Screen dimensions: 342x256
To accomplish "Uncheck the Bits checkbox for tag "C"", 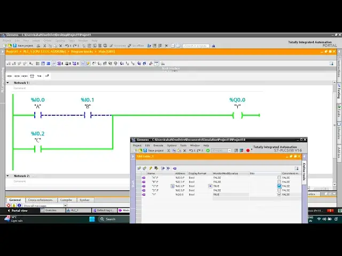I will tap(279, 186).
